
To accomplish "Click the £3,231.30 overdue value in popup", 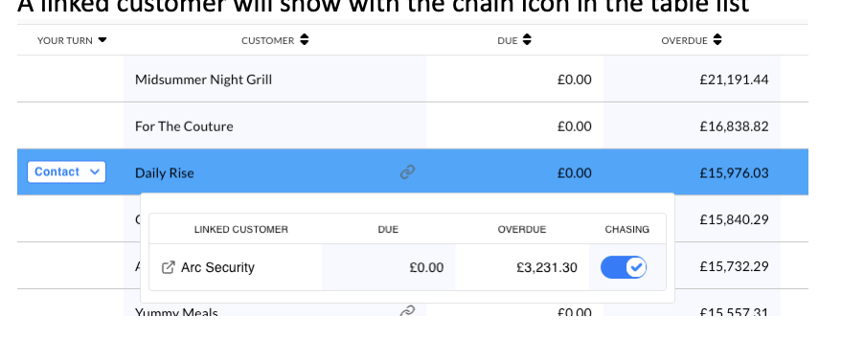I will (x=547, y=268).
